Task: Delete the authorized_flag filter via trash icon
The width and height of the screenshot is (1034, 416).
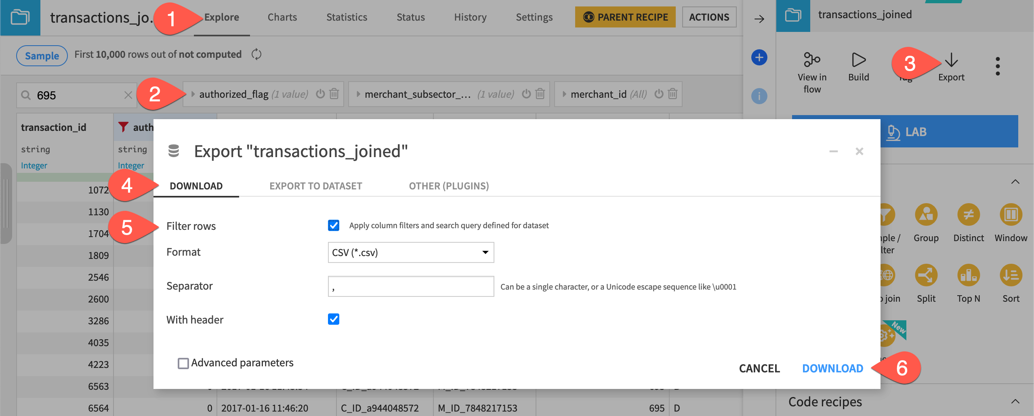Action: point(334,94)
